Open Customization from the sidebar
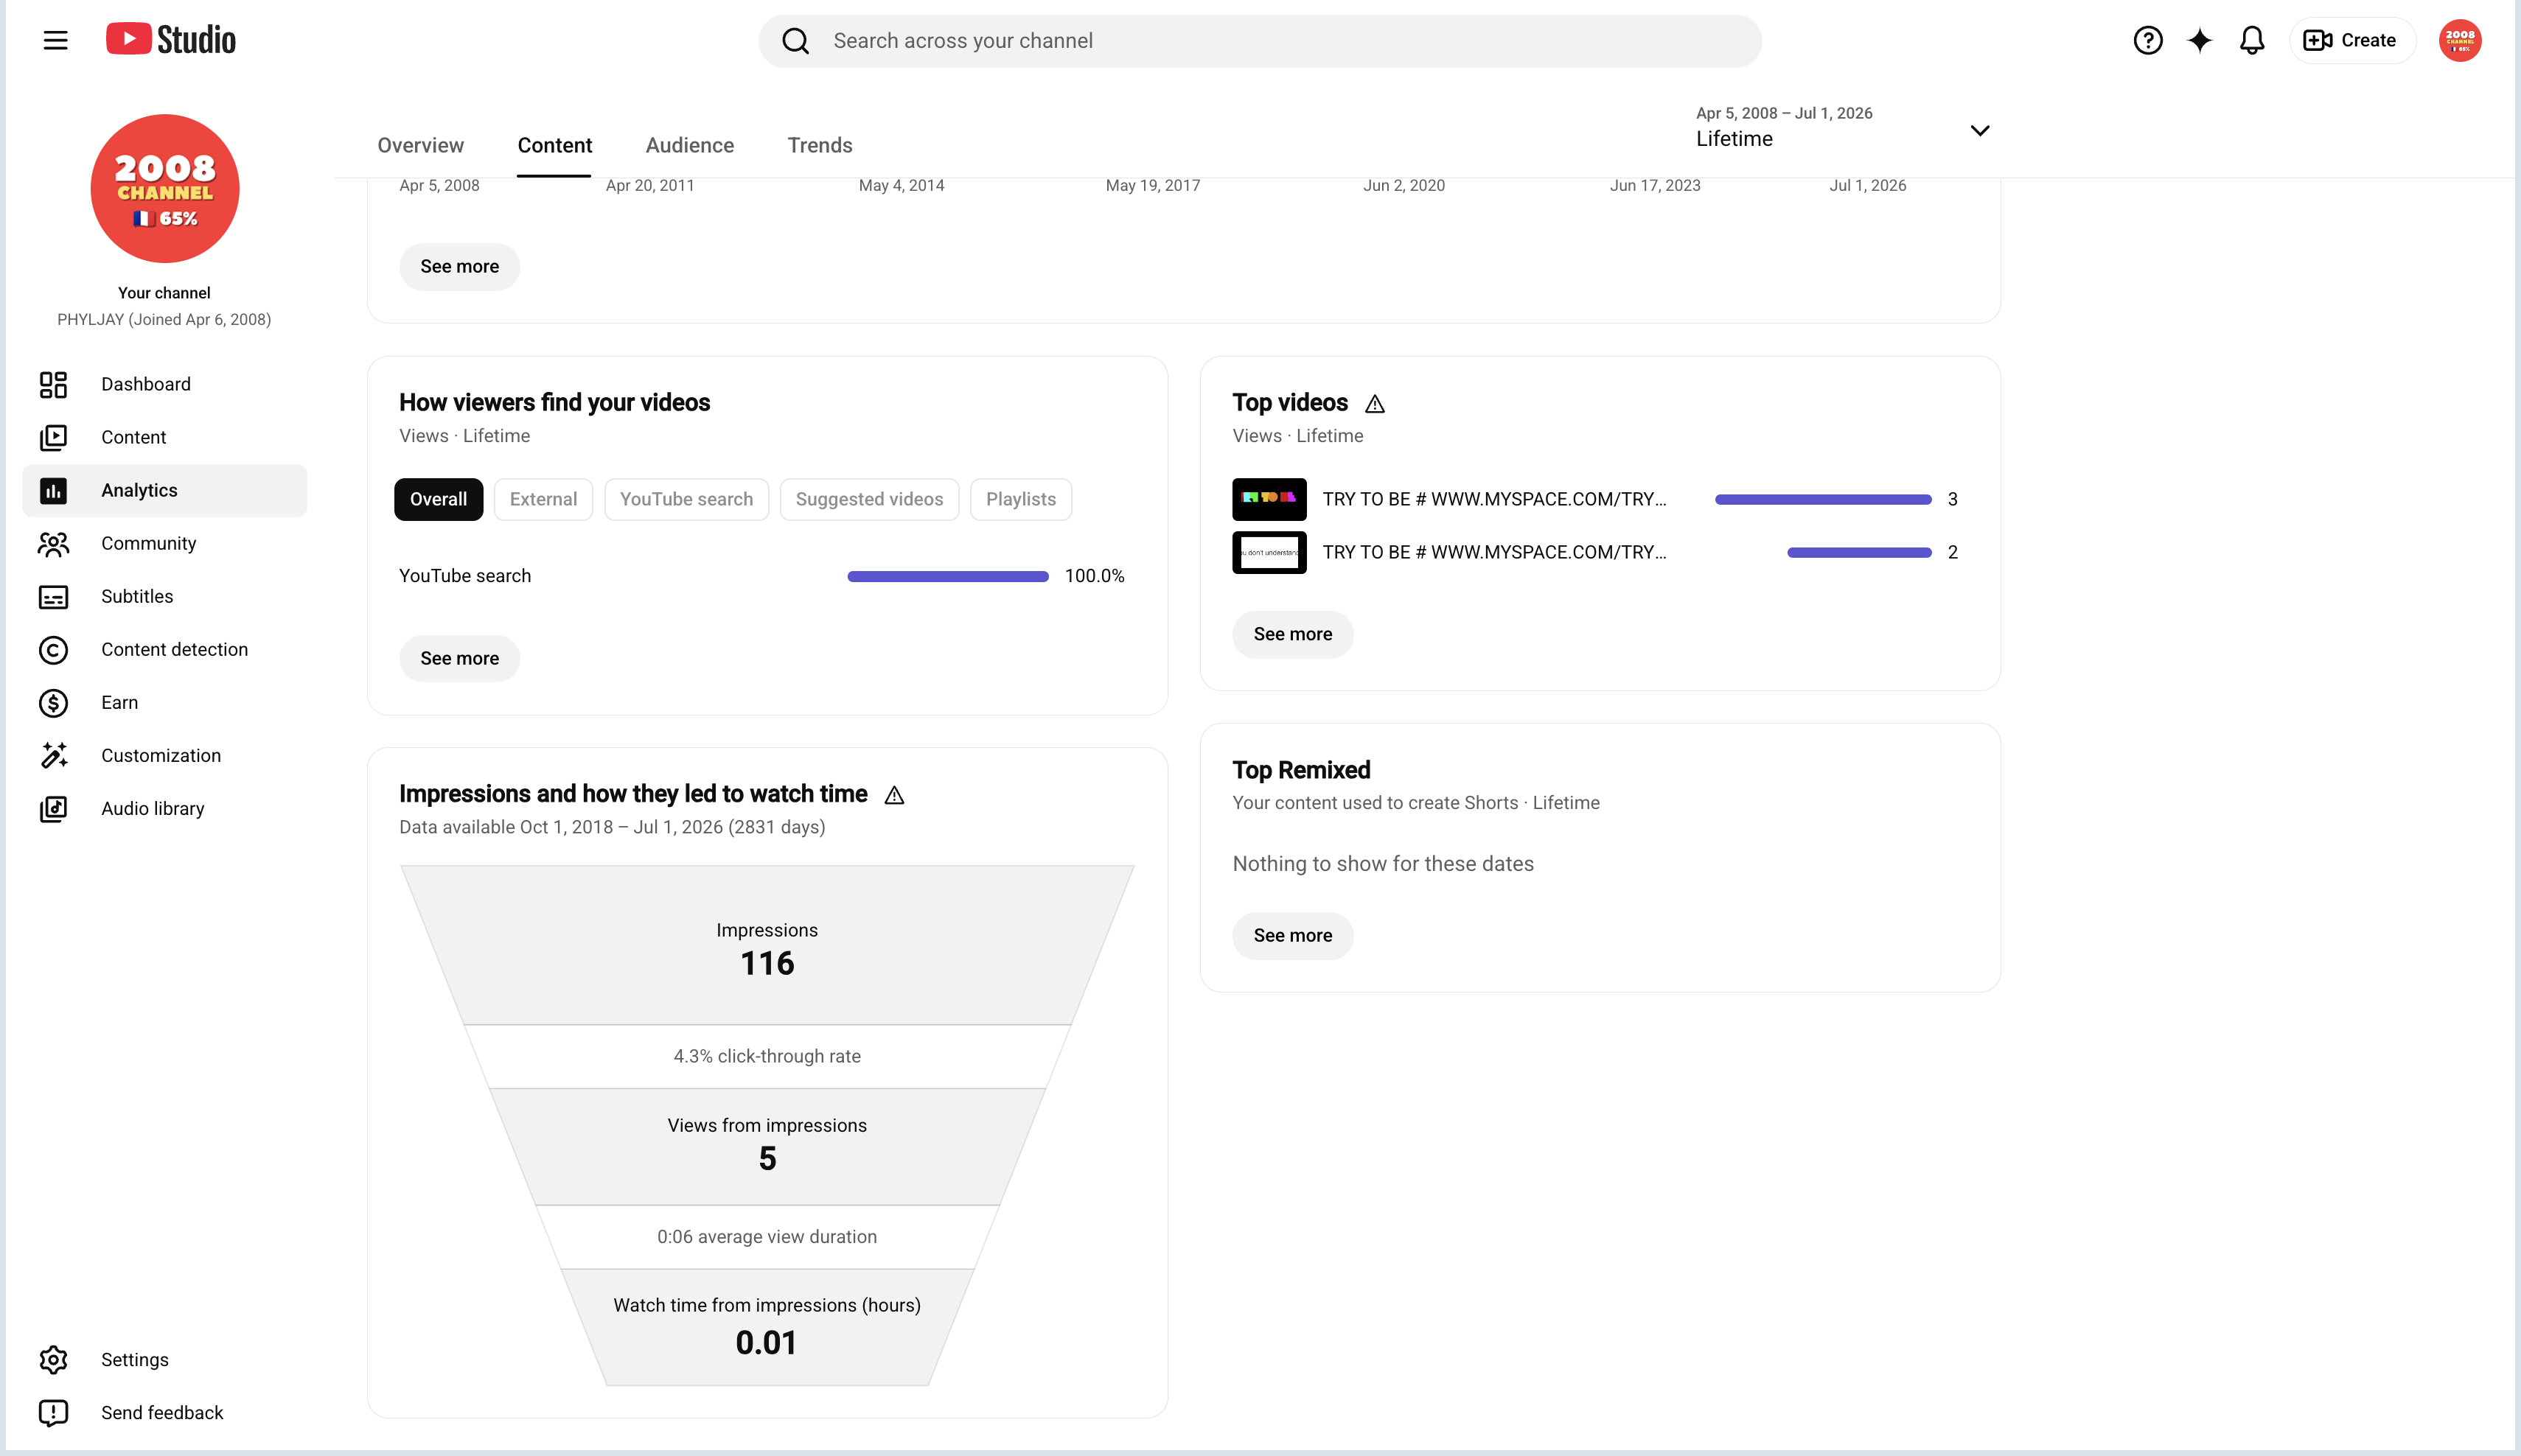The width and height of the screenshot is (2521, 1456). point(164,755)
